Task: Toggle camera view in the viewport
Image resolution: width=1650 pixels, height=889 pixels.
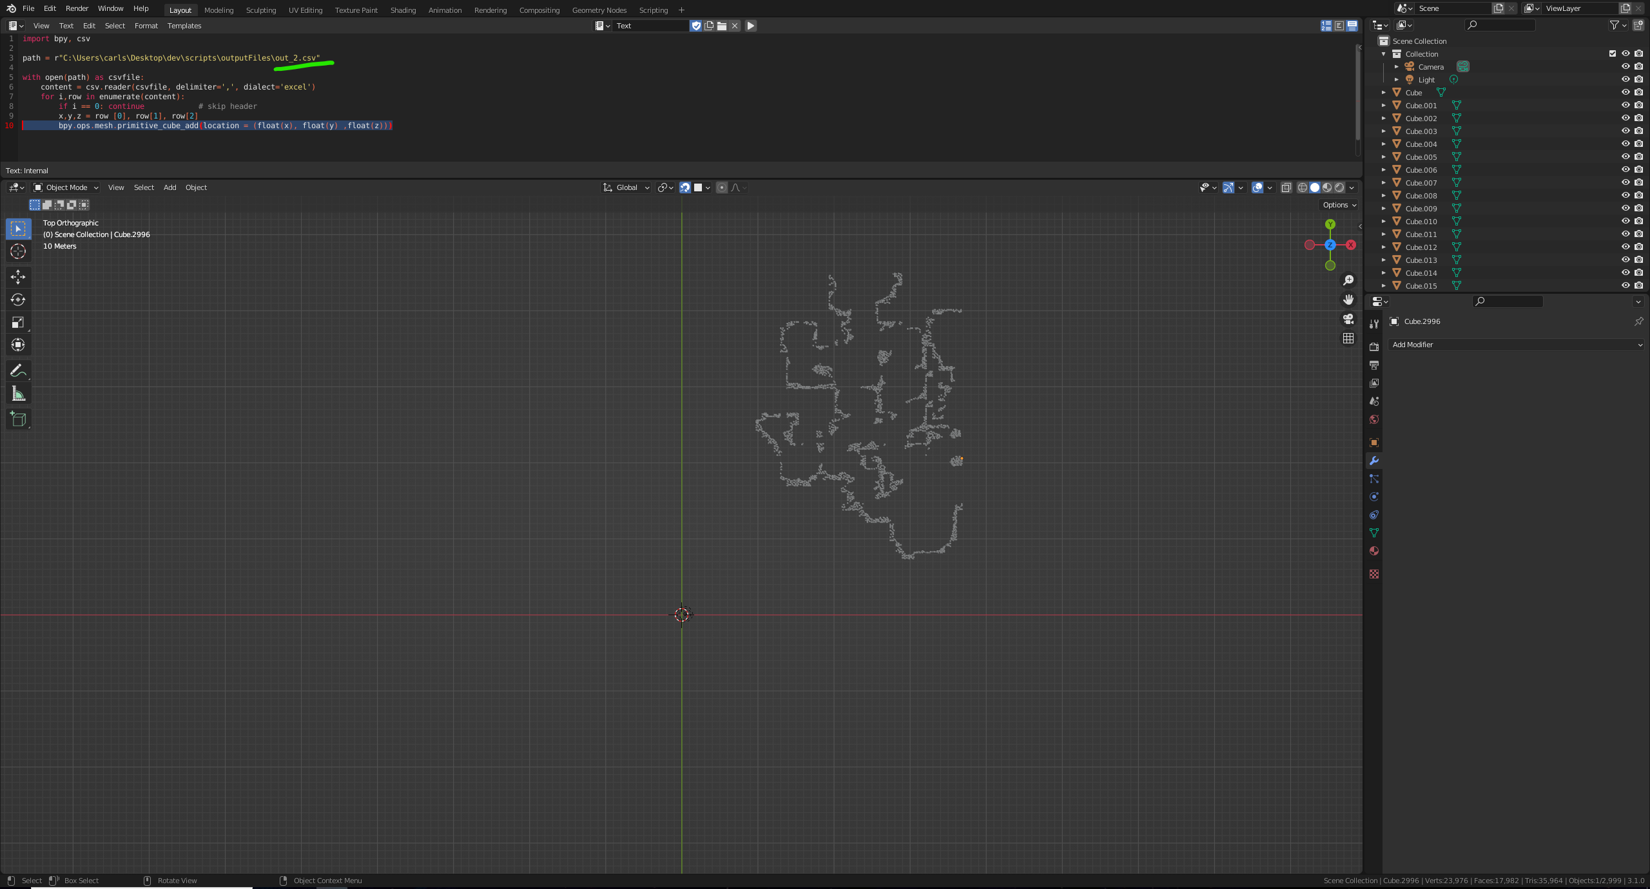Action: click(1348, 319)
